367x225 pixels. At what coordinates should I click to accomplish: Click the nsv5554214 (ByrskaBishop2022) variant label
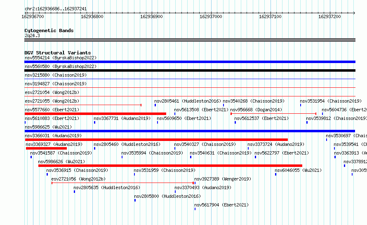coord(61,58)
